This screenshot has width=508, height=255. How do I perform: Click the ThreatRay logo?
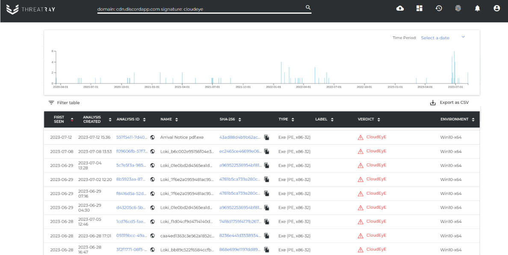tap(30, 9)
